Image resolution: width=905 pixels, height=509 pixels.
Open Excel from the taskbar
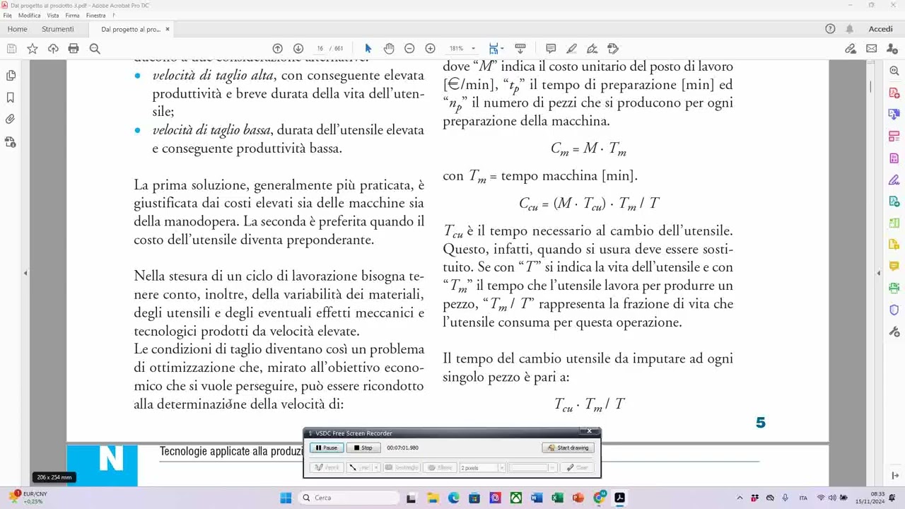[x=557, y=498]
